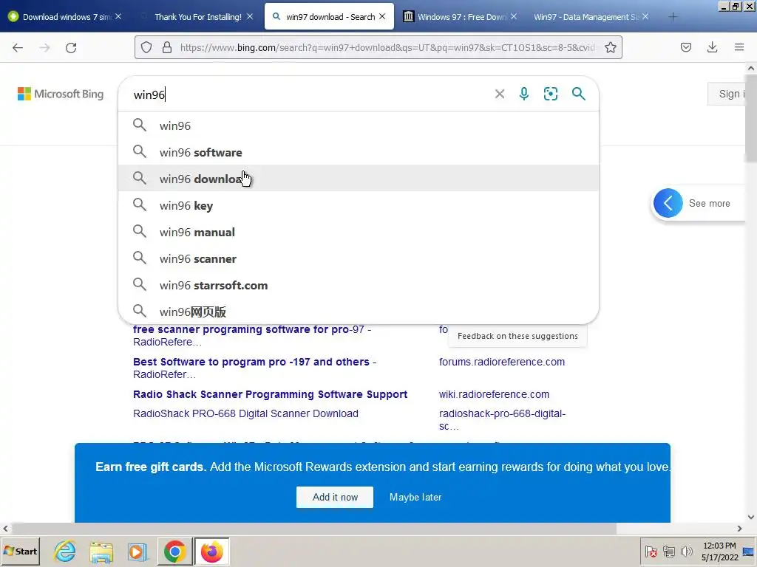Open 'RadioShack PRO-668 Digital Scanner Download' link
This screenshot has width=757, height=567.
pyautogui.click(x=245, y=413)
